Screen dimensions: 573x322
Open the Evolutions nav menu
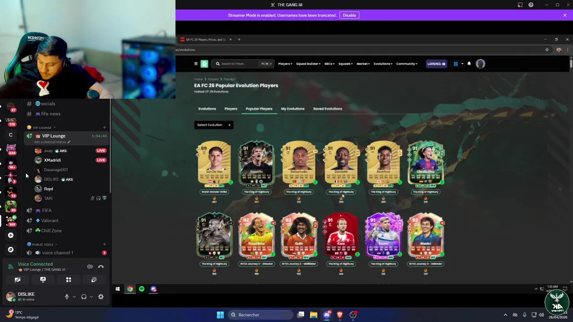click(x=383, y=64)
